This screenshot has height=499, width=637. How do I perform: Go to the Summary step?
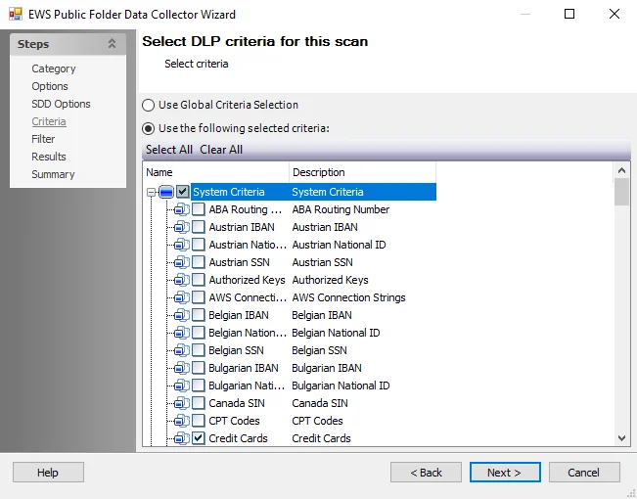53,174
